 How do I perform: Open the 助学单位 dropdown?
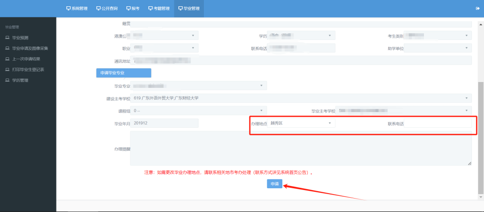pos(438,48)
